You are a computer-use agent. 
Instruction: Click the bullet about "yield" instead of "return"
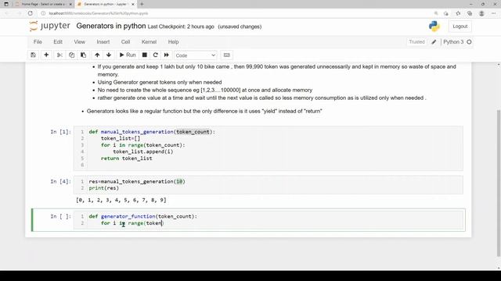(204, 111)
